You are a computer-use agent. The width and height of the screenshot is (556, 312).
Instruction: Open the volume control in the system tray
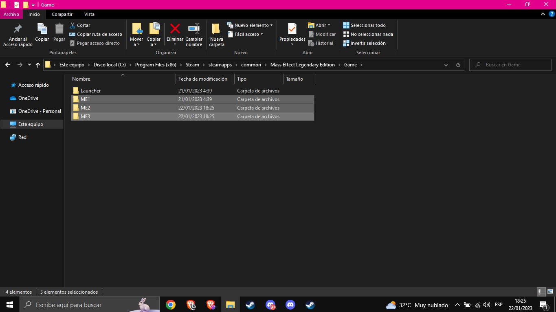[486, 305]
